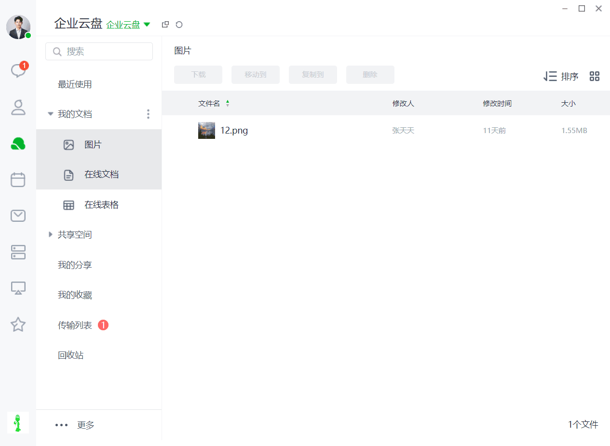Open the 排序 sort options

pos(561,76)
